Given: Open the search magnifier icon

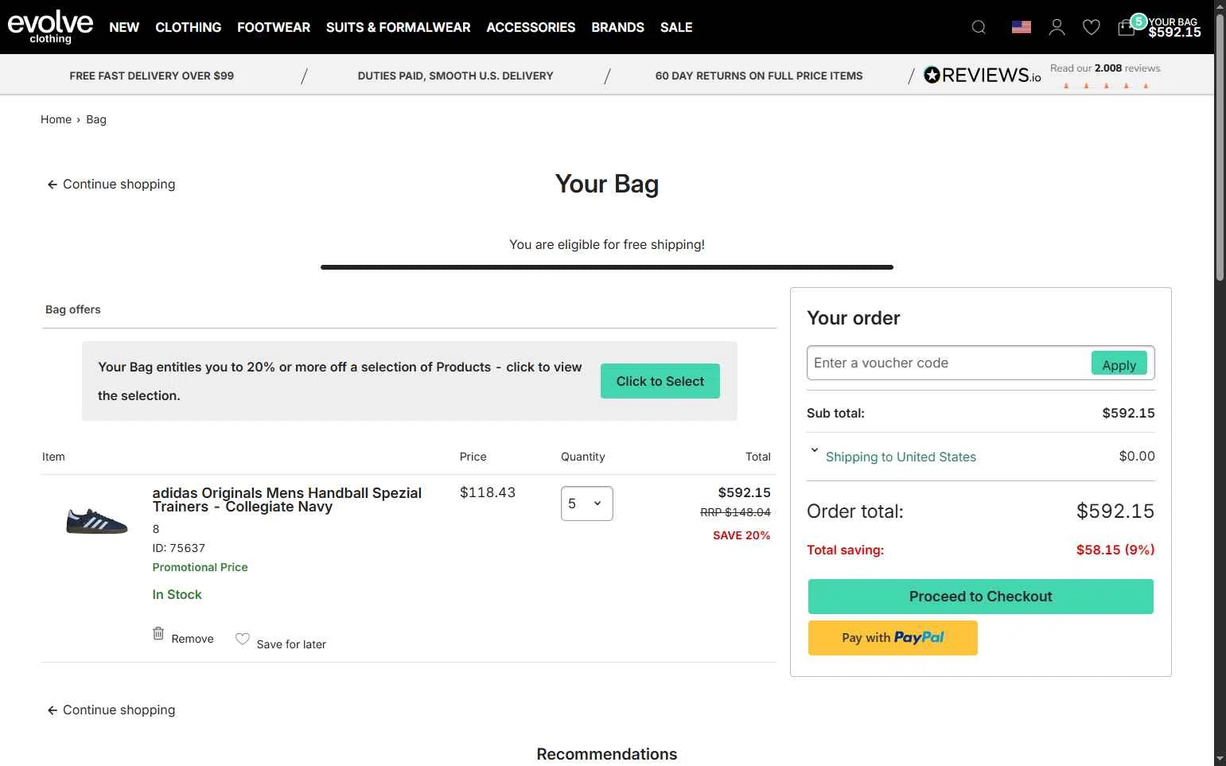Looking at the screenshot, I should click(x=979, y=27).
